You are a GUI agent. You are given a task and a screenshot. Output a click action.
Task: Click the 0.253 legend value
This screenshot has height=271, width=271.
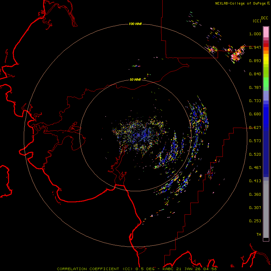click(x=255, y=221)
